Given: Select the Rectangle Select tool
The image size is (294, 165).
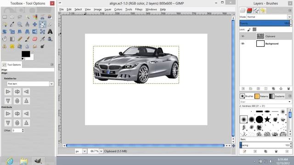Looking at the screenshot, I should click(x=5, y=17).
